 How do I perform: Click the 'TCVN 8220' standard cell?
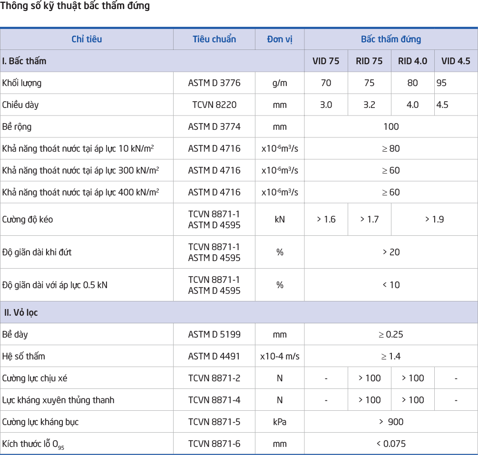[214, 105]
